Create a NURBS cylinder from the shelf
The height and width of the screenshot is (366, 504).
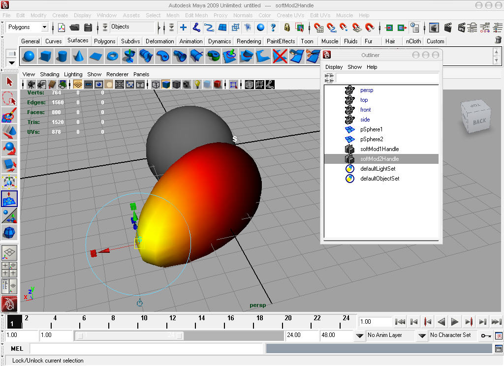[x=62, y=56]
